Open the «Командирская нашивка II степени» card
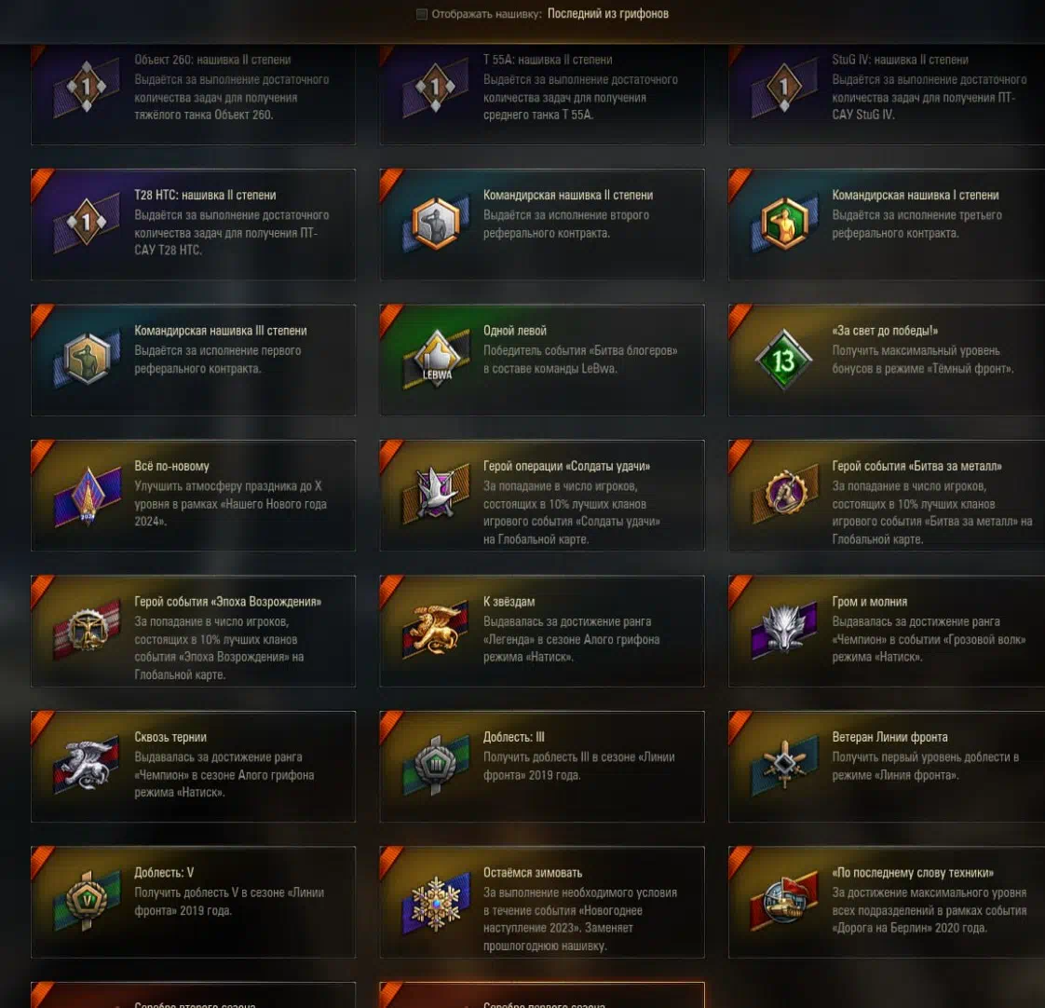 click(x=542, y=225)
